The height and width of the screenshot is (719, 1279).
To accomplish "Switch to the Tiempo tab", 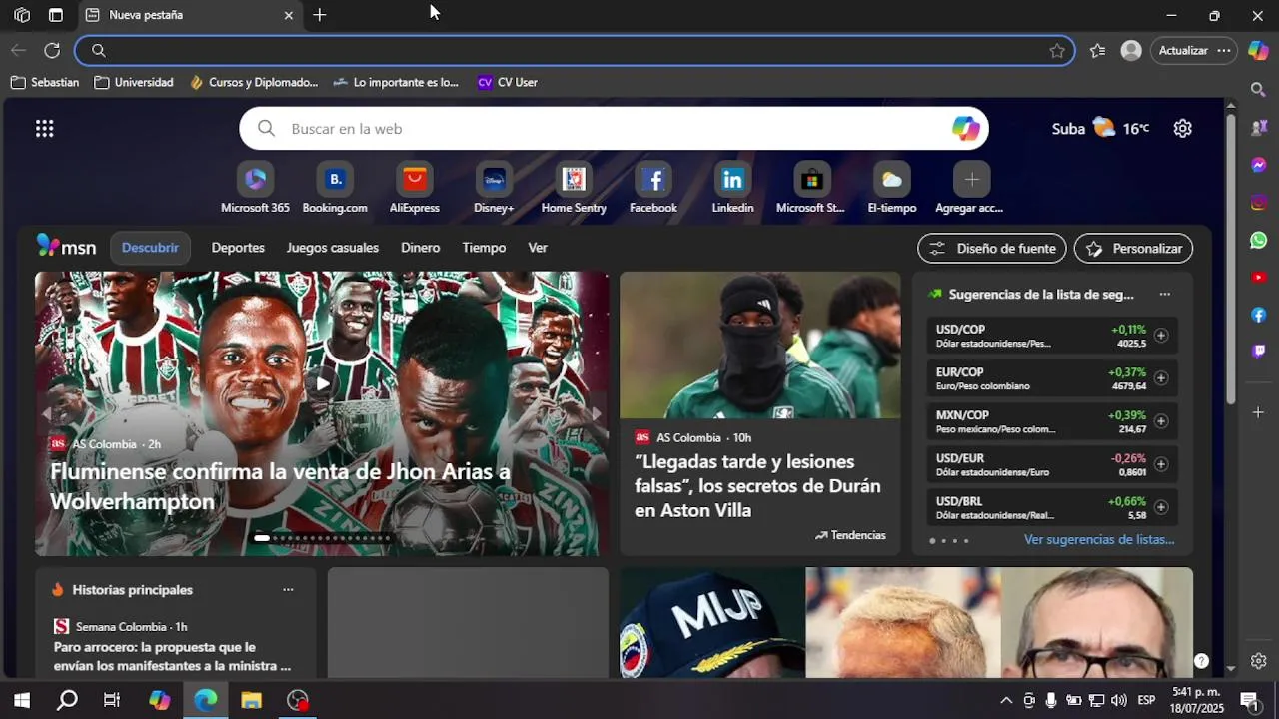I will pyautogui.click(x=484, y=248).
